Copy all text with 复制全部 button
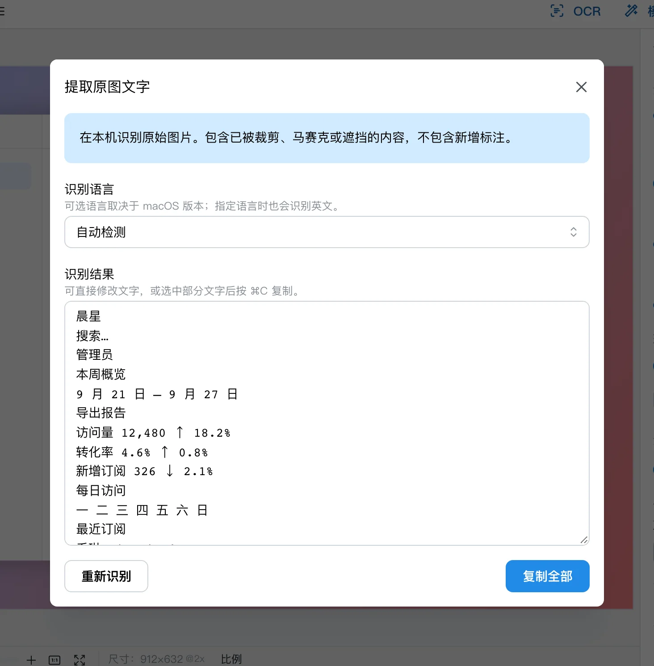Image resolution: width=654 pixels, height=666 pixels. [x=548, y=576]
